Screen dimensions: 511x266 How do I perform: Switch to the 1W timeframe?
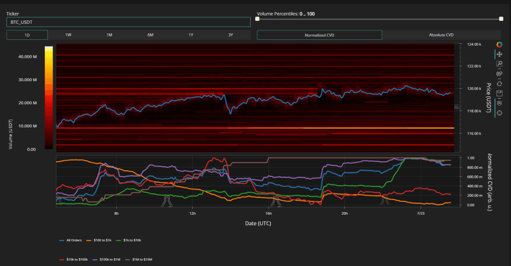68,35
